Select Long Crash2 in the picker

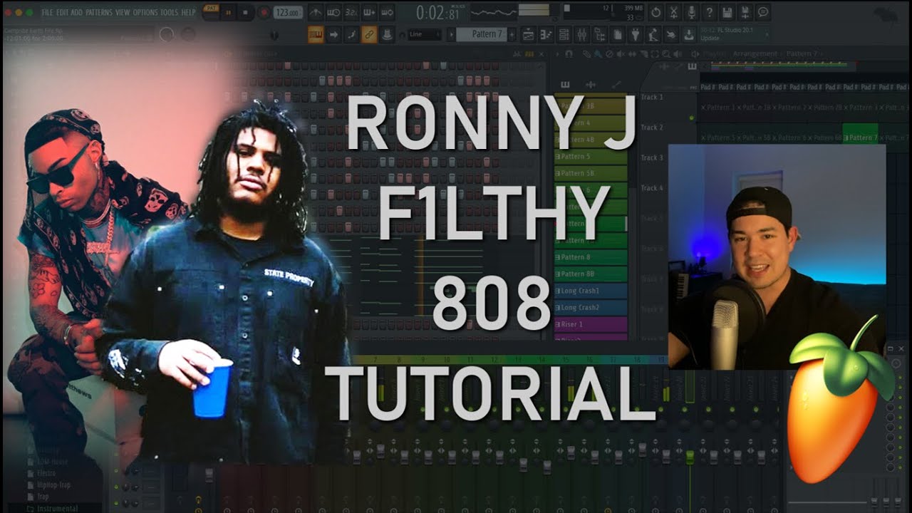point(591,308)
